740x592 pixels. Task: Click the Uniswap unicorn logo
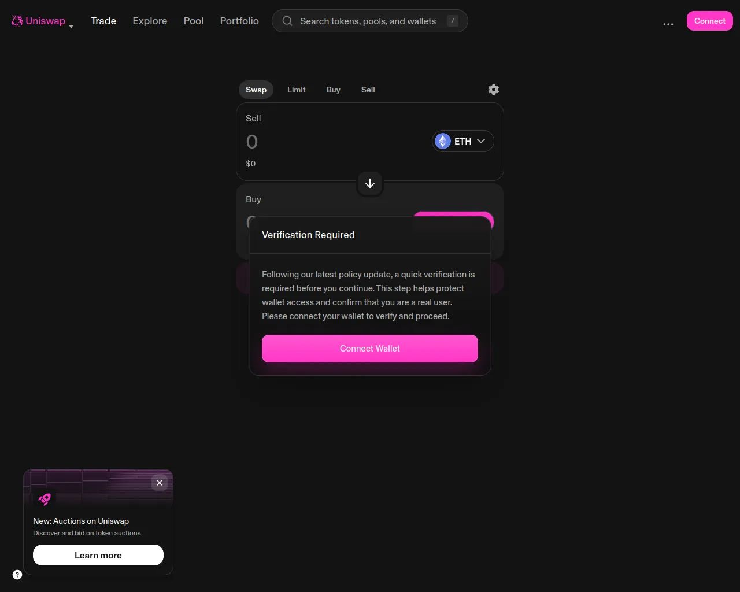point(17,21)
